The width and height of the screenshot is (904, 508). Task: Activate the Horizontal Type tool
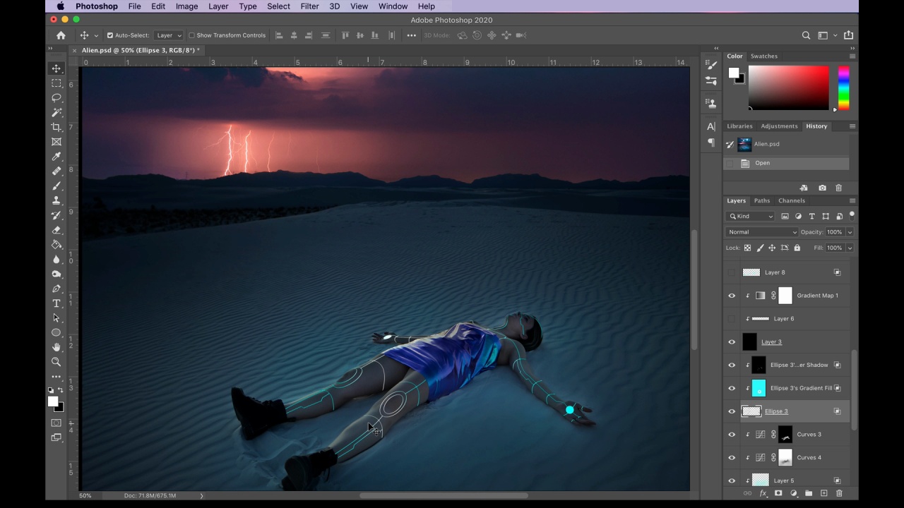(x=56, y=303)
